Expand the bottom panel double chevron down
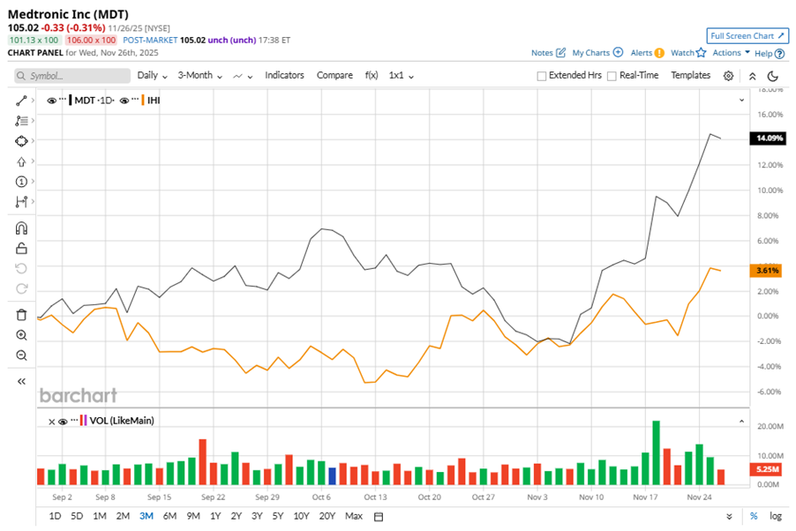 point(729,517)
